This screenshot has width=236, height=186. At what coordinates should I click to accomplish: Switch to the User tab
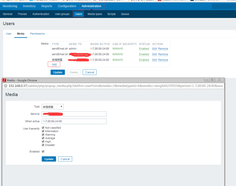click(8, 34)
